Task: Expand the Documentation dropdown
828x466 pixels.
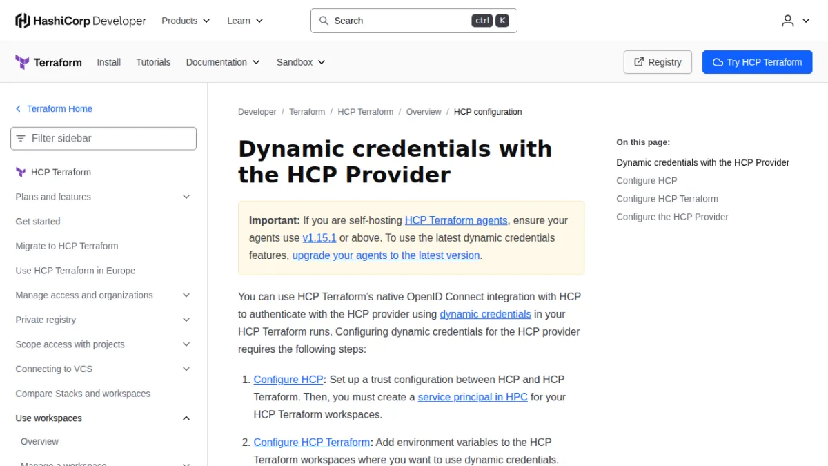Action: tap(223, 62)
